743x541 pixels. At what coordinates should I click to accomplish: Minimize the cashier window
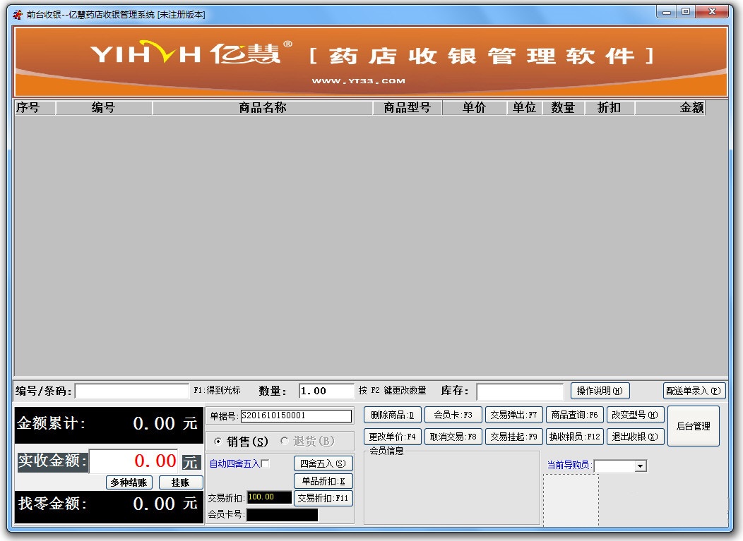tap(667, 12)
